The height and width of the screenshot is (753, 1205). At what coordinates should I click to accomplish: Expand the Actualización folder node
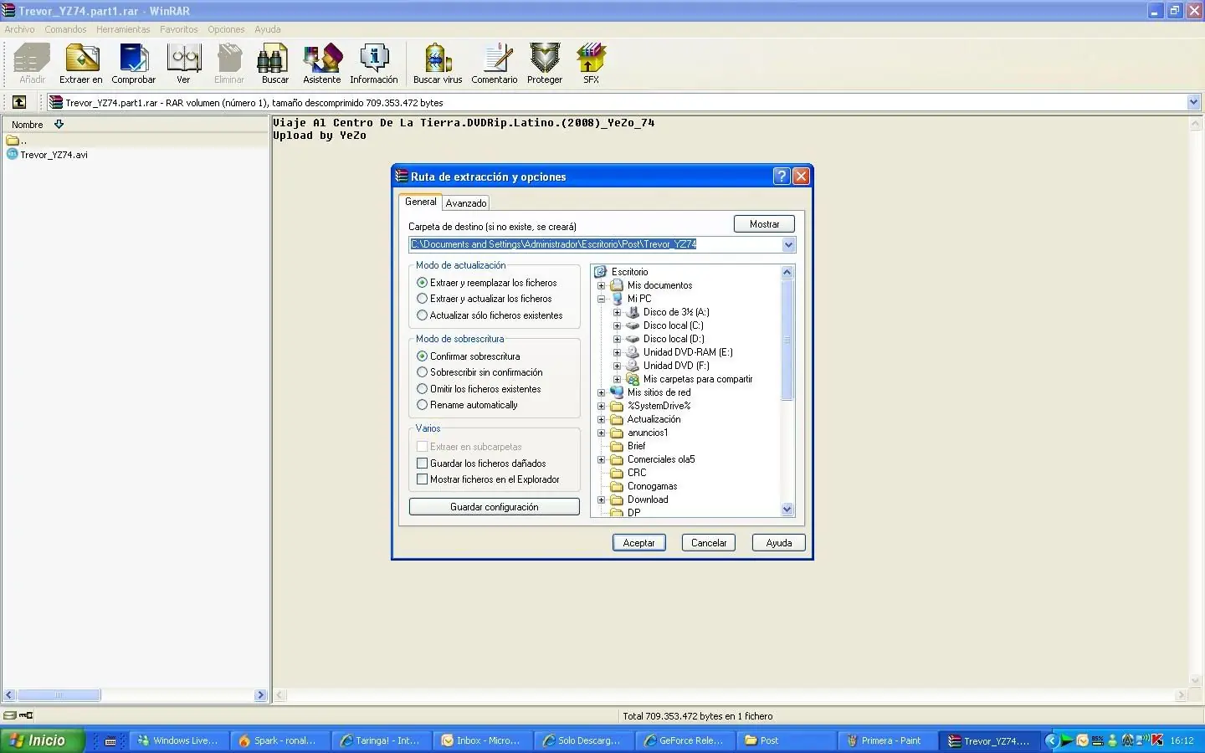[601, 419]
